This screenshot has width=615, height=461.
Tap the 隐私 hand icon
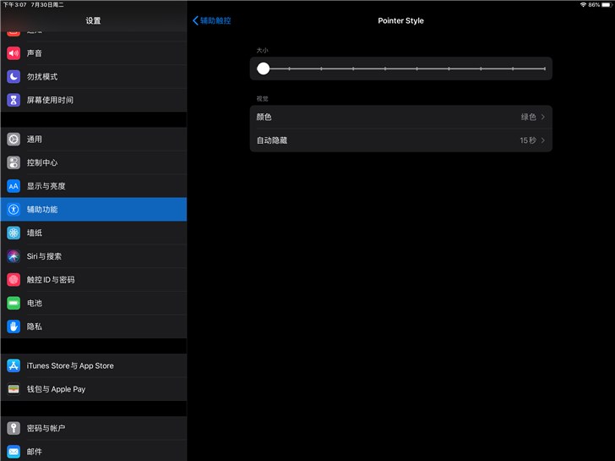pos(14,327)
